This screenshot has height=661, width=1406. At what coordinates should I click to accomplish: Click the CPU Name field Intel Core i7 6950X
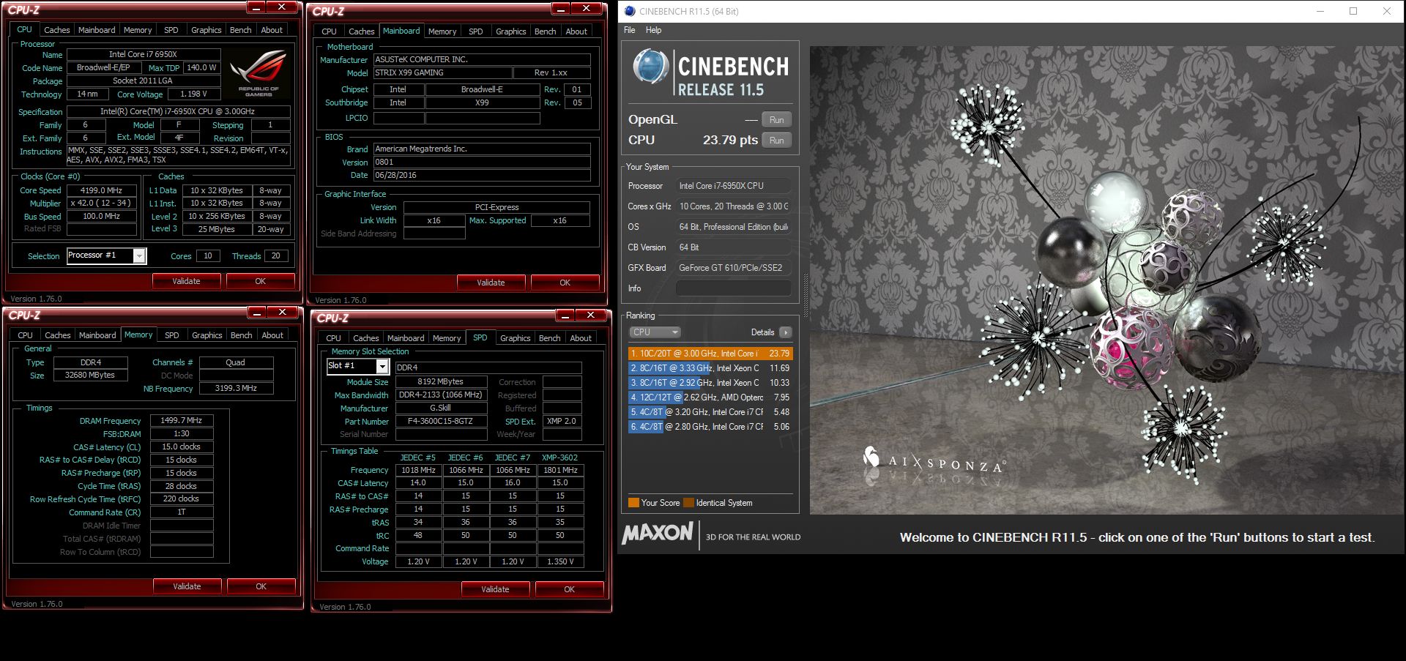coord(144,54)
